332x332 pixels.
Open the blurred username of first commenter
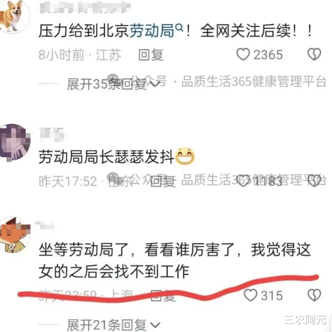pos(85,8)
